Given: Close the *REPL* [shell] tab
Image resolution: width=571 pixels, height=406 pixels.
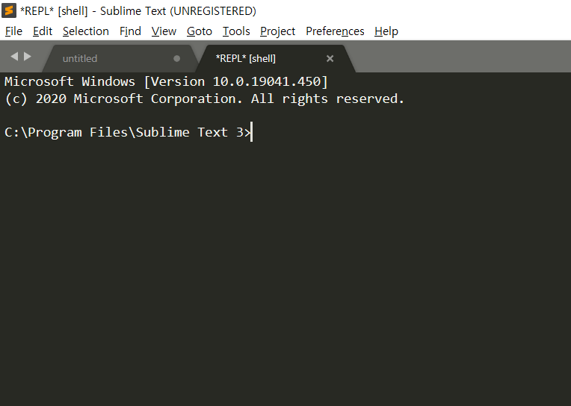Looking at the screenshot, I should 330,58.
